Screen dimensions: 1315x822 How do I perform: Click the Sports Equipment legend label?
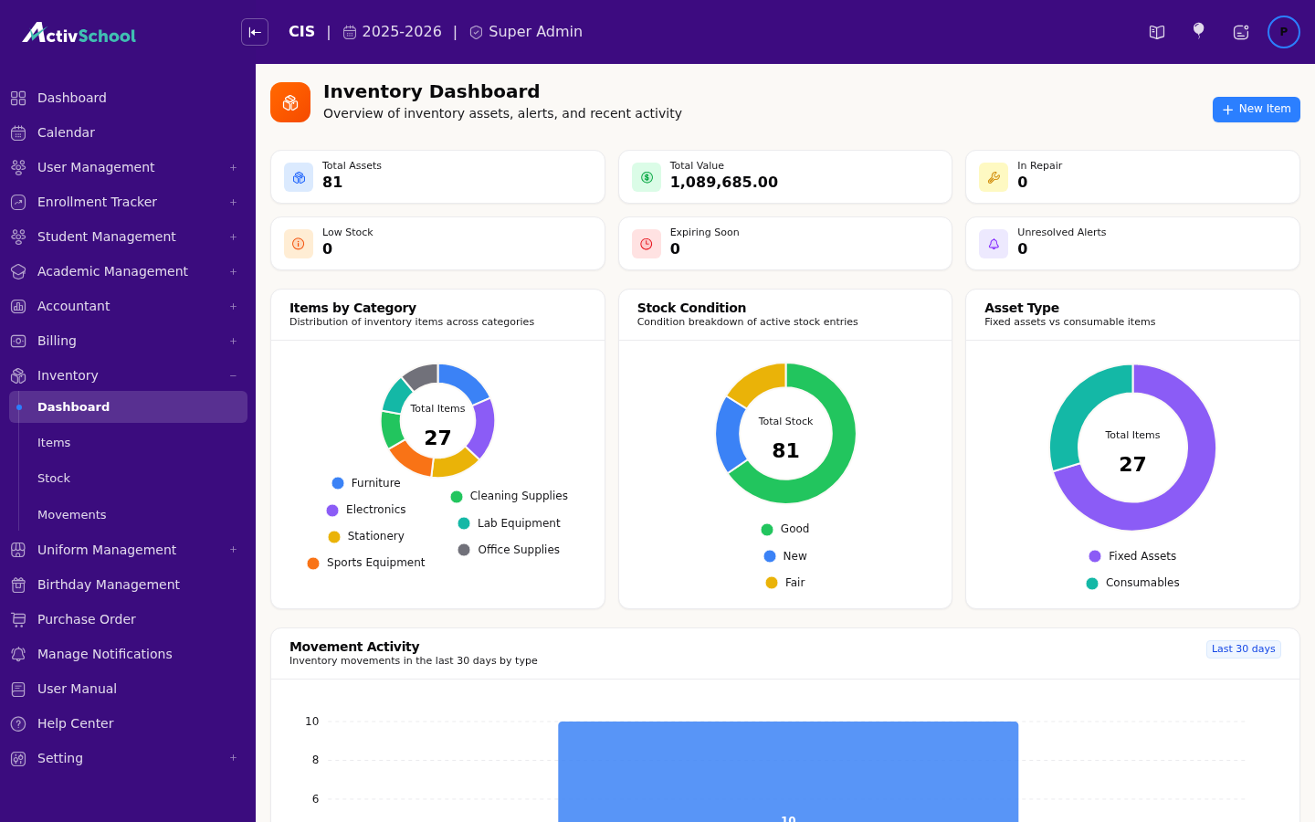pos(376,563)
